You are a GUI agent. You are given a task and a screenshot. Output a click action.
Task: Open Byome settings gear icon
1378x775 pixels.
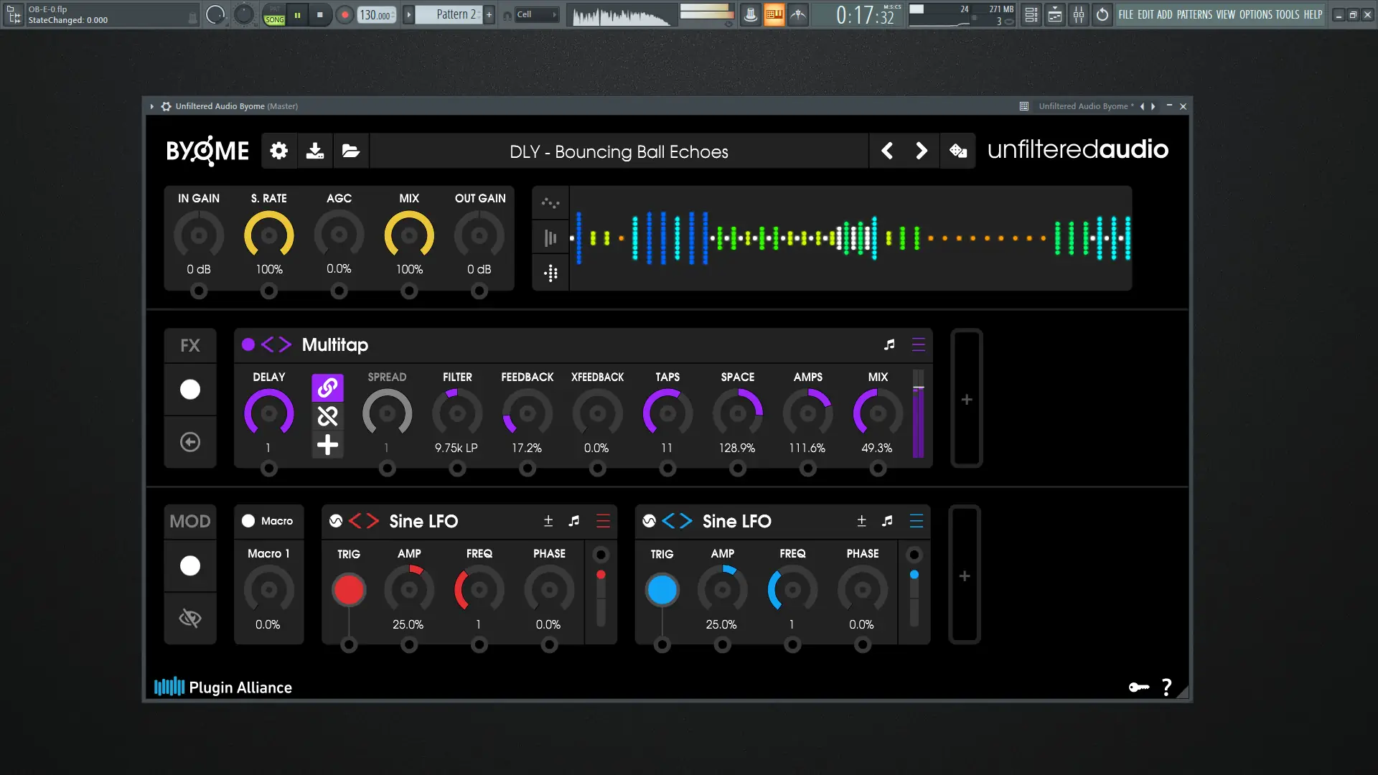click(278, 151)
